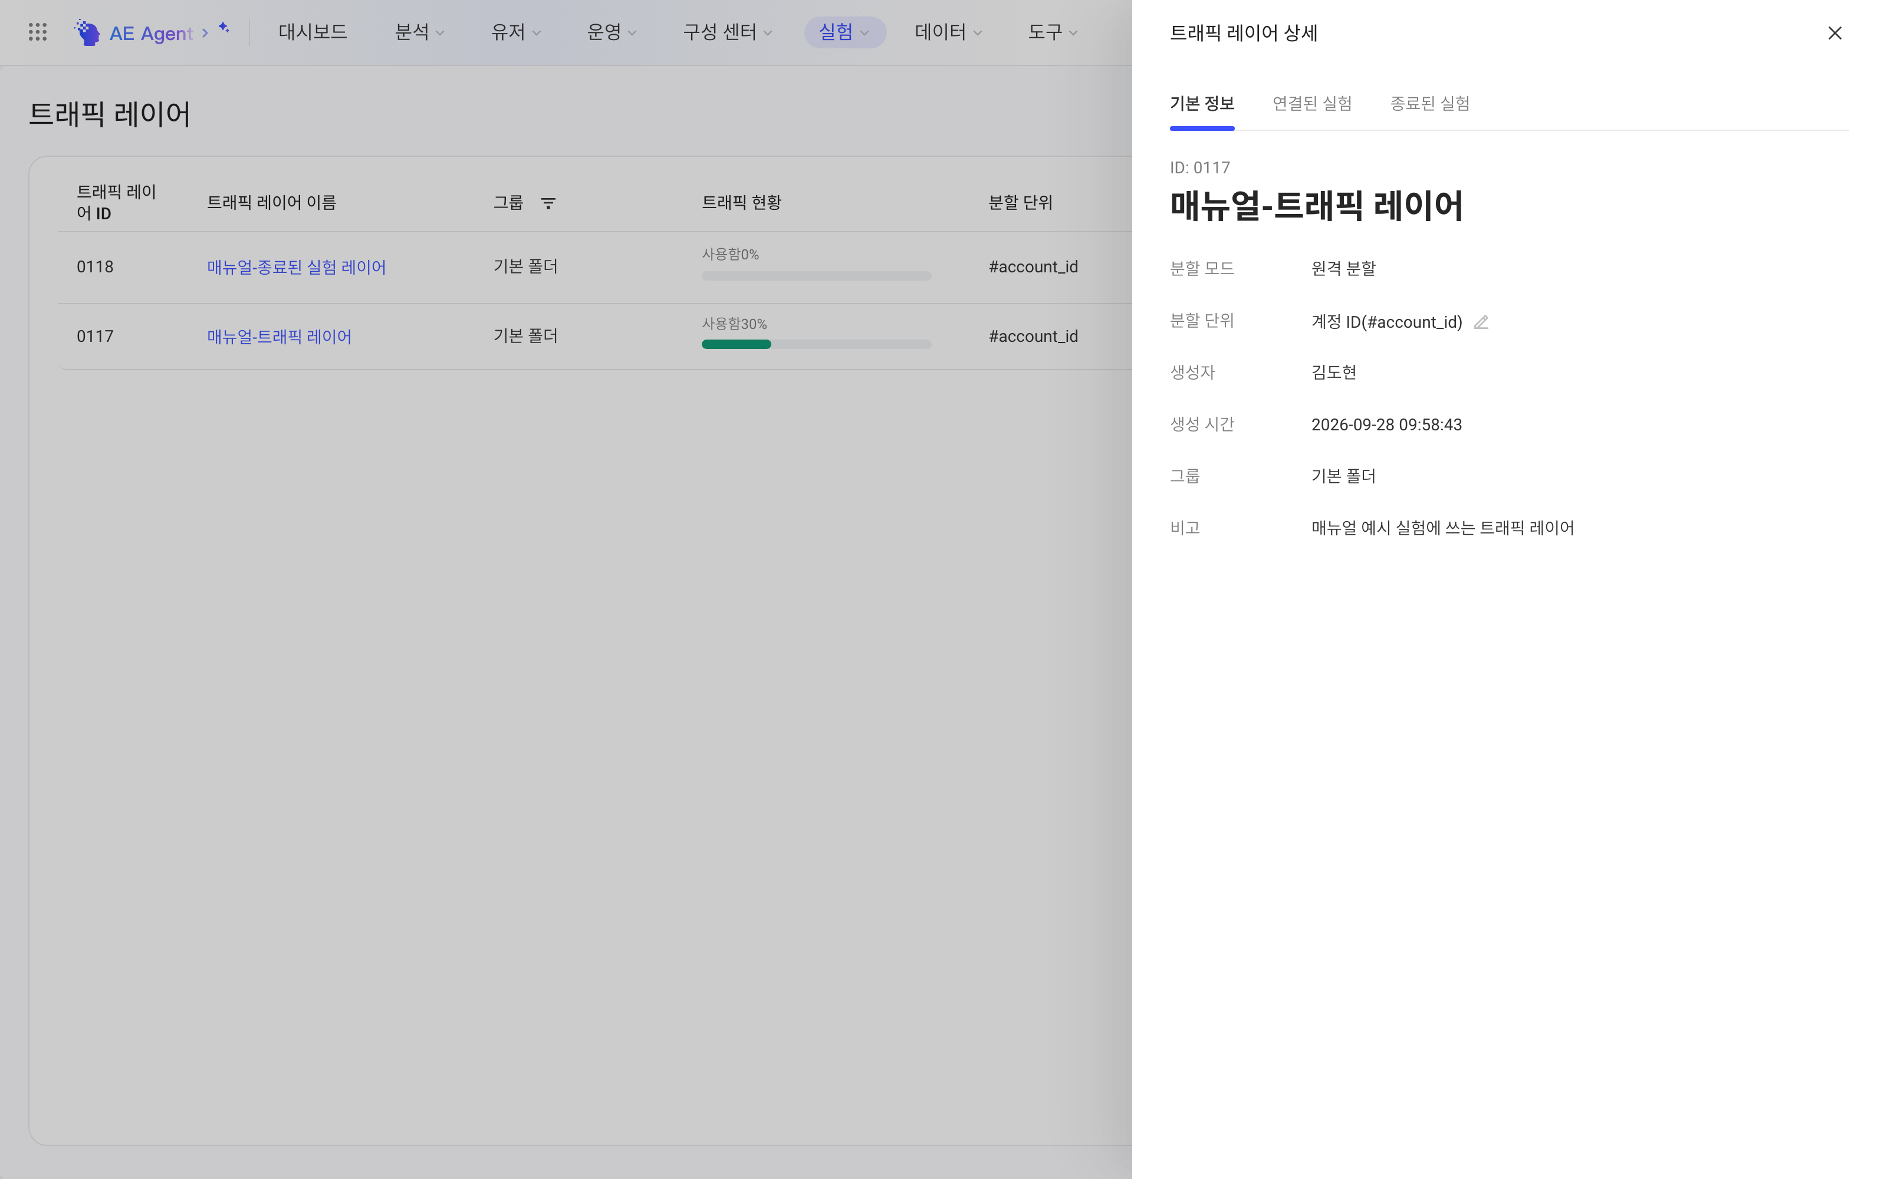Expand the 분석 dropdown menu
The height and width of the screenshot is (1179, 1887).
(419, 32)
